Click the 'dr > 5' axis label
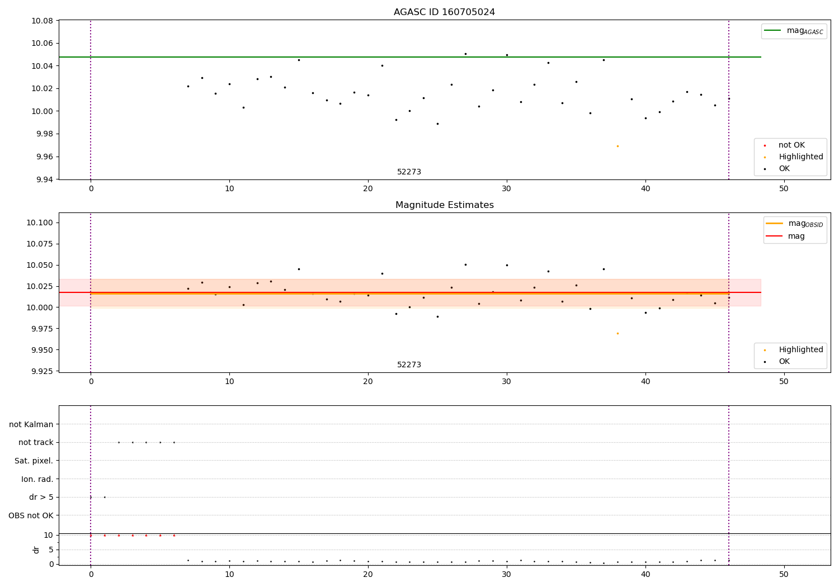The image size is (839, 587). (x=41, y=497)
